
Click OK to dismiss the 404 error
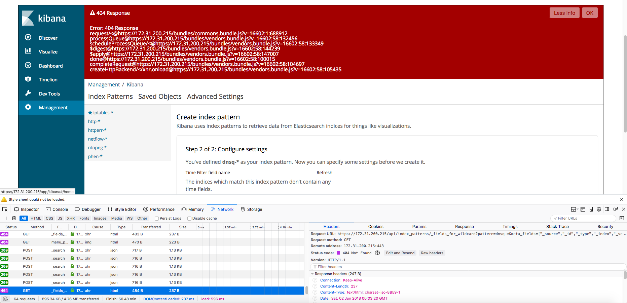pos(590,13)
